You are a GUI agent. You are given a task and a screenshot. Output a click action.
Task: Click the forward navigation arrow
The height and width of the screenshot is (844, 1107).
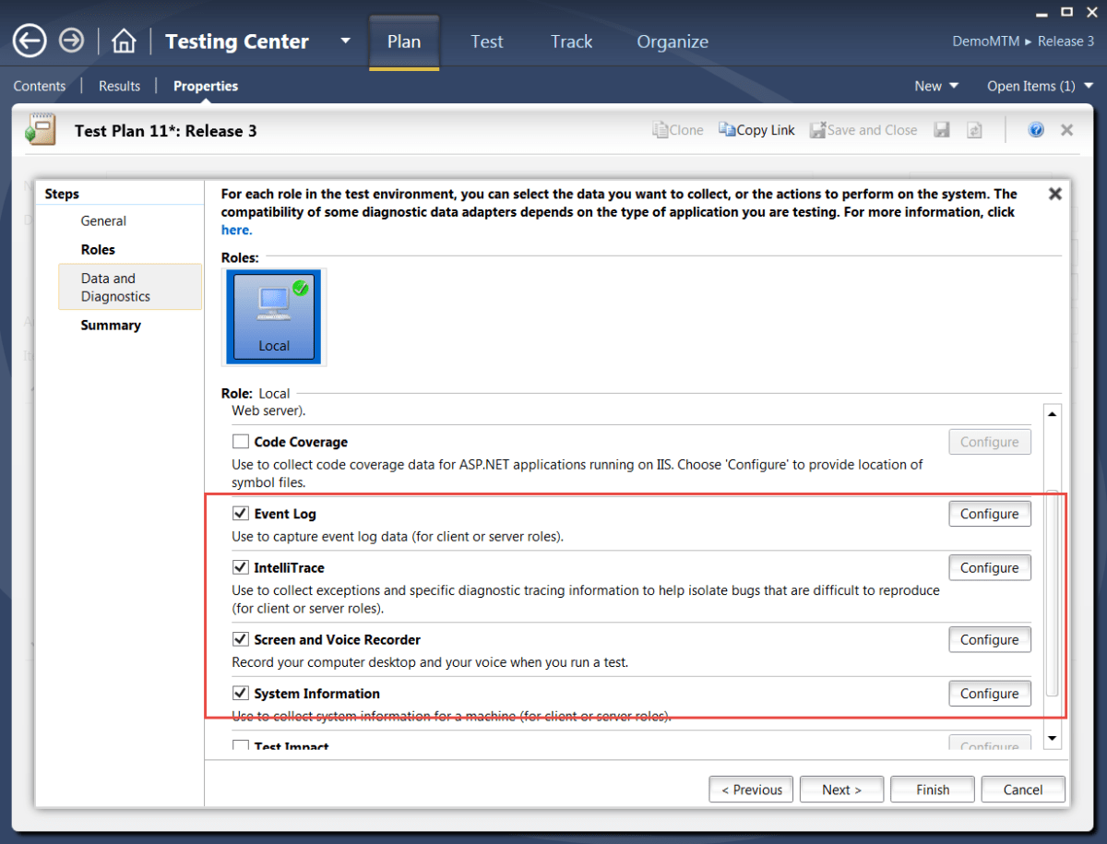[71, 41]
